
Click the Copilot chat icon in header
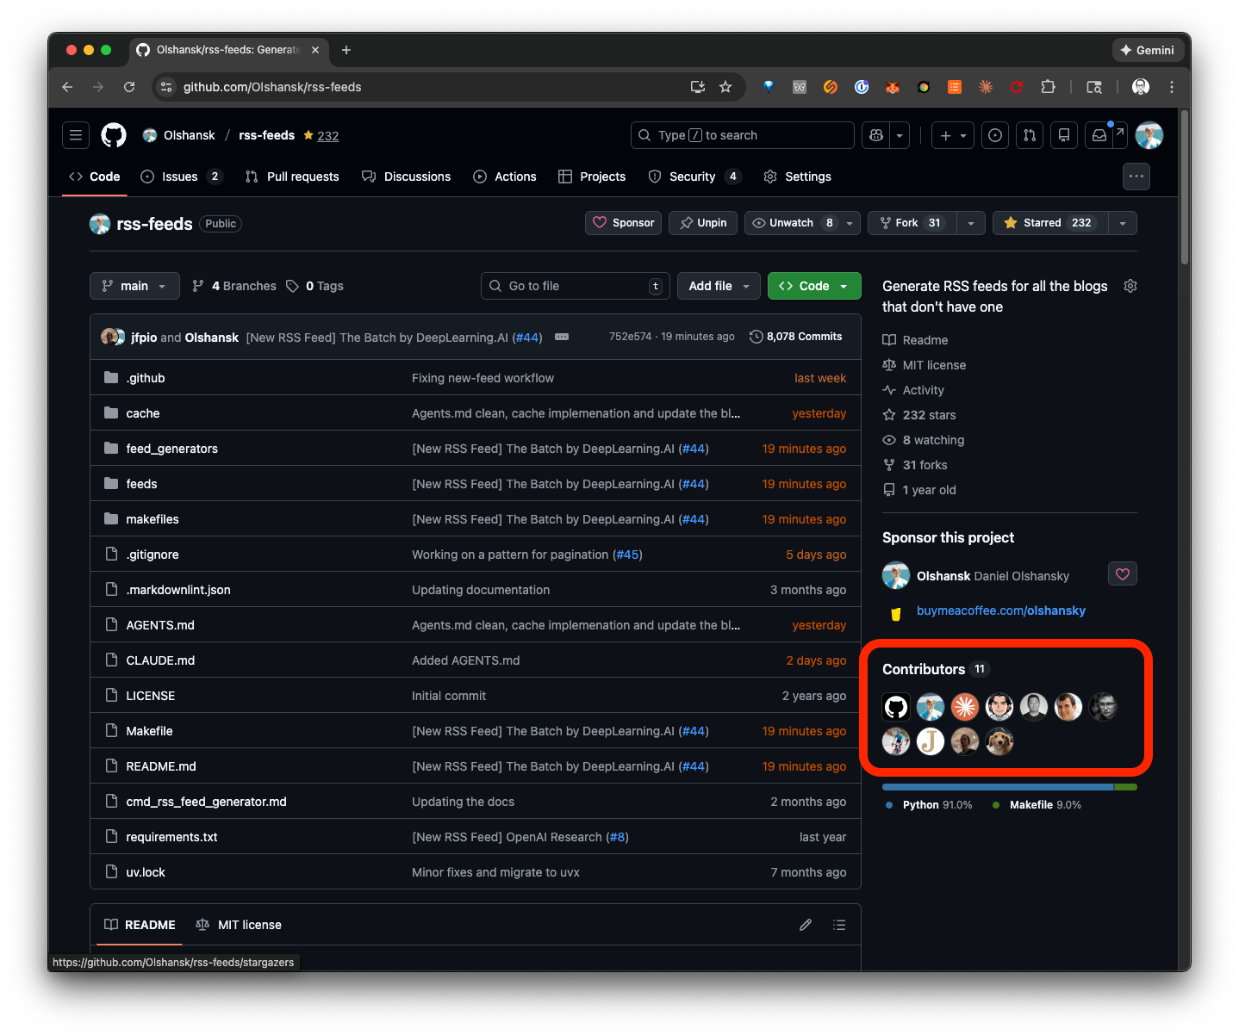click(x=875, y=135)
